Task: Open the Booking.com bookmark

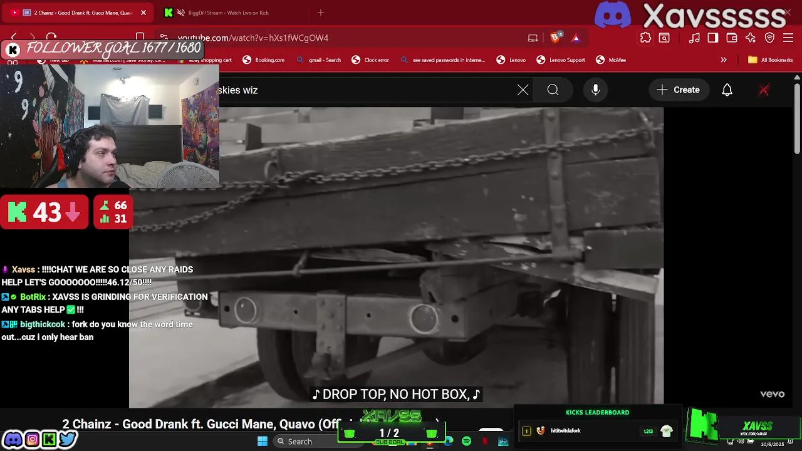Action: click(x=264, y=60)
